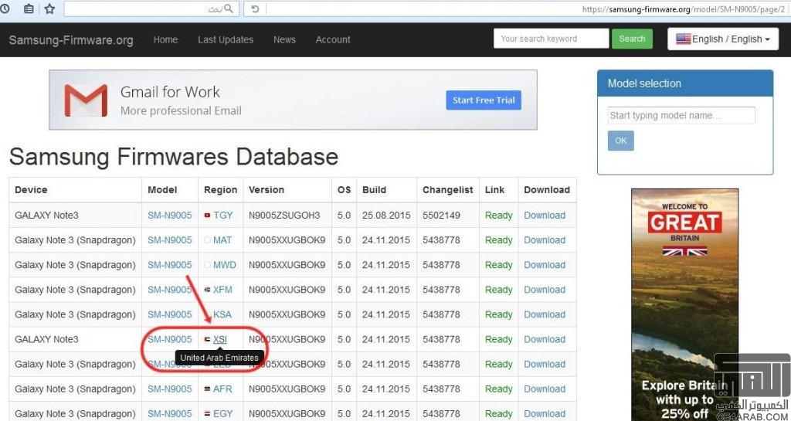This screenshot has height=421, width=791.
Task: Open the TGY region link
Action: (x=223, y=216)
